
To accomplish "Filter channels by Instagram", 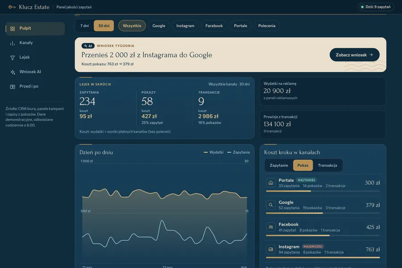I will pos(185,25).
